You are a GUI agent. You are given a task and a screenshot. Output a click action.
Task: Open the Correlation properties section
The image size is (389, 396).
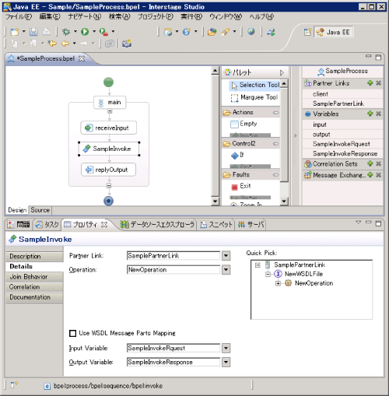34,287
